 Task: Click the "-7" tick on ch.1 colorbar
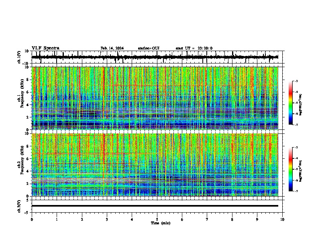point(296,125)
